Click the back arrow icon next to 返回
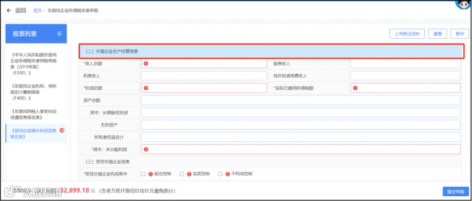The width and height of the screenshot is (472, 201). [x=9, y=10]
